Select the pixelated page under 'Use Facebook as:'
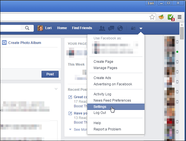 (x=115, y=47)
